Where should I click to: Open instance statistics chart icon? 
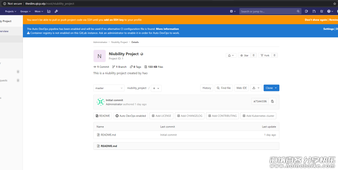click(49, 11)
